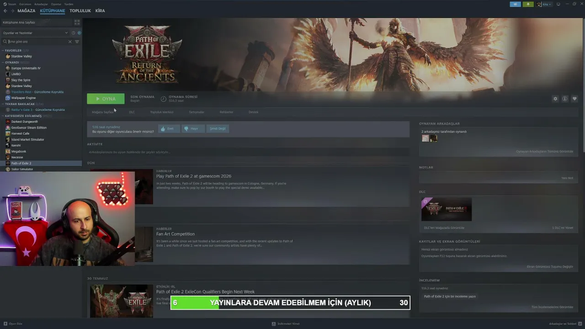
Task: Collapse the TEKRAR BAKILACAK category
Action: [x=3, y=104]
